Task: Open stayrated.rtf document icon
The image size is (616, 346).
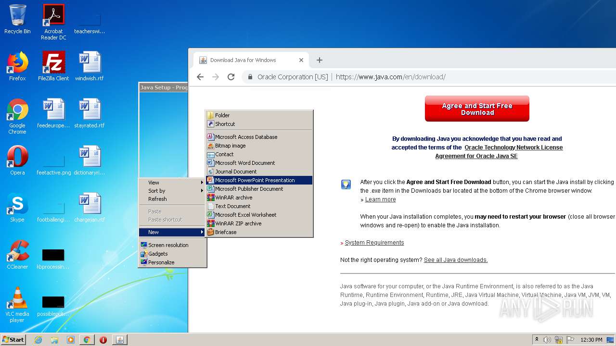Action: coord(90,113)
